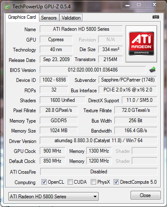Click the GPU-Z title bar app icon

coord(7,7)
